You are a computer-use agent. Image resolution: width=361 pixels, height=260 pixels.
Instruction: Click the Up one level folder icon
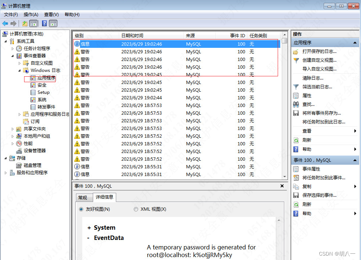pos(25,23)
